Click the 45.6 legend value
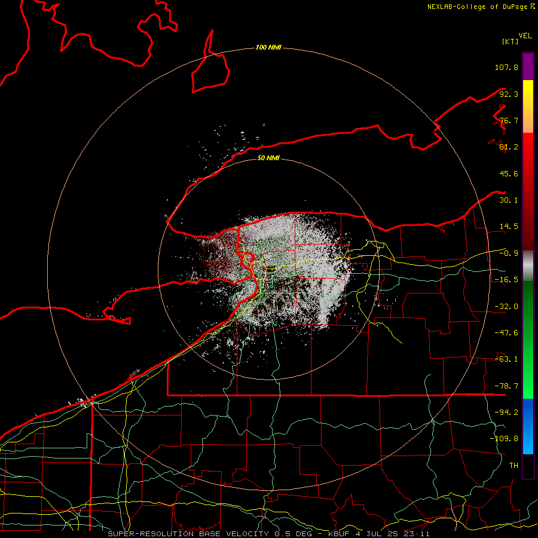The image size is (538, 538). pos(509,173)
